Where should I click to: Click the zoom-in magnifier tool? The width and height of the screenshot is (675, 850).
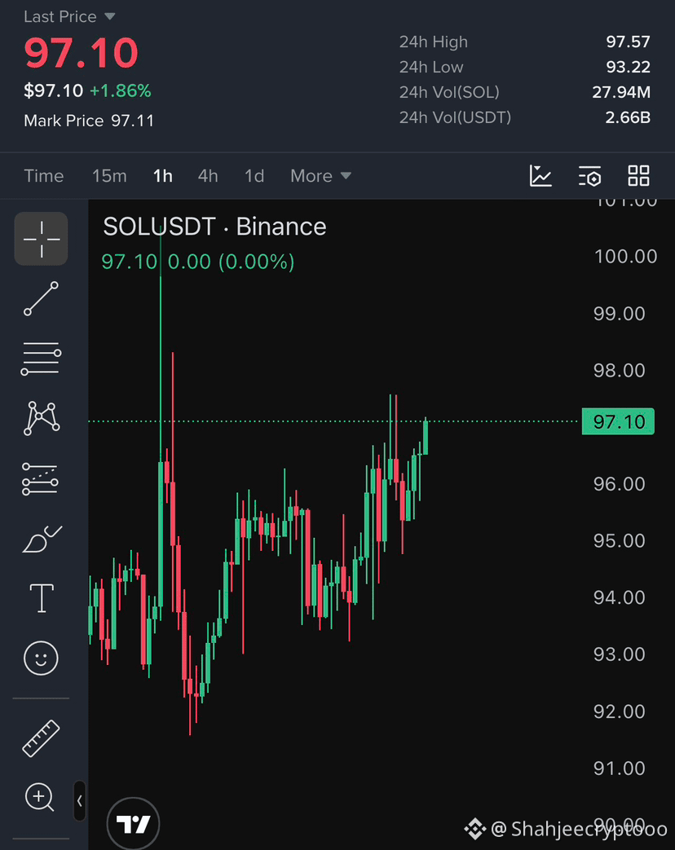[40, 797]
